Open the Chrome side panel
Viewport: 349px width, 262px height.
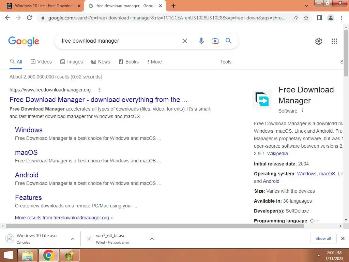[x=320, y=18]
